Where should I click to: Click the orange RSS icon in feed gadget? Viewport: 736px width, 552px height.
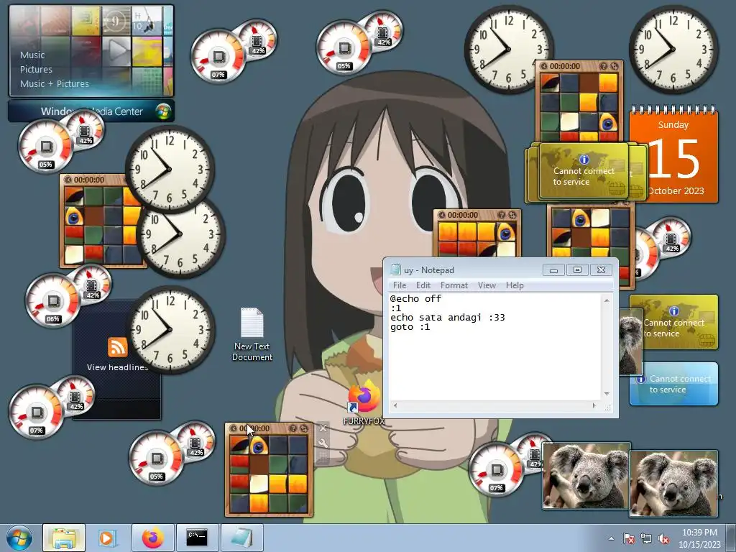pos(117,347)
